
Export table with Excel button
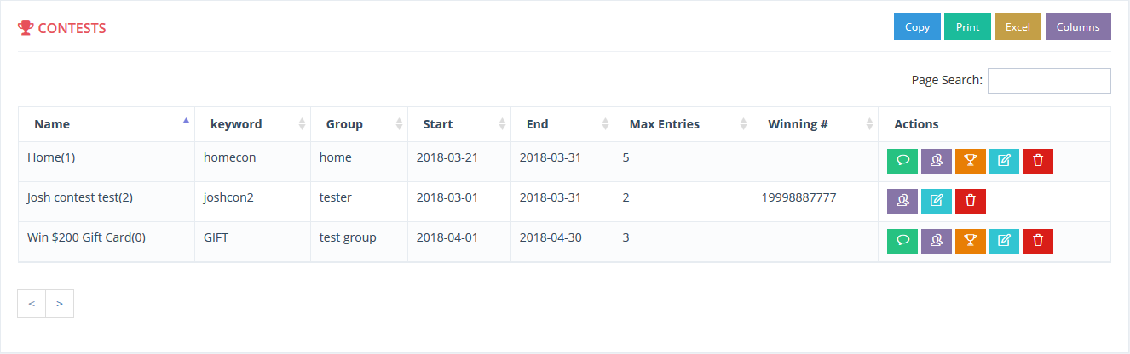[x=1018, y=26]
